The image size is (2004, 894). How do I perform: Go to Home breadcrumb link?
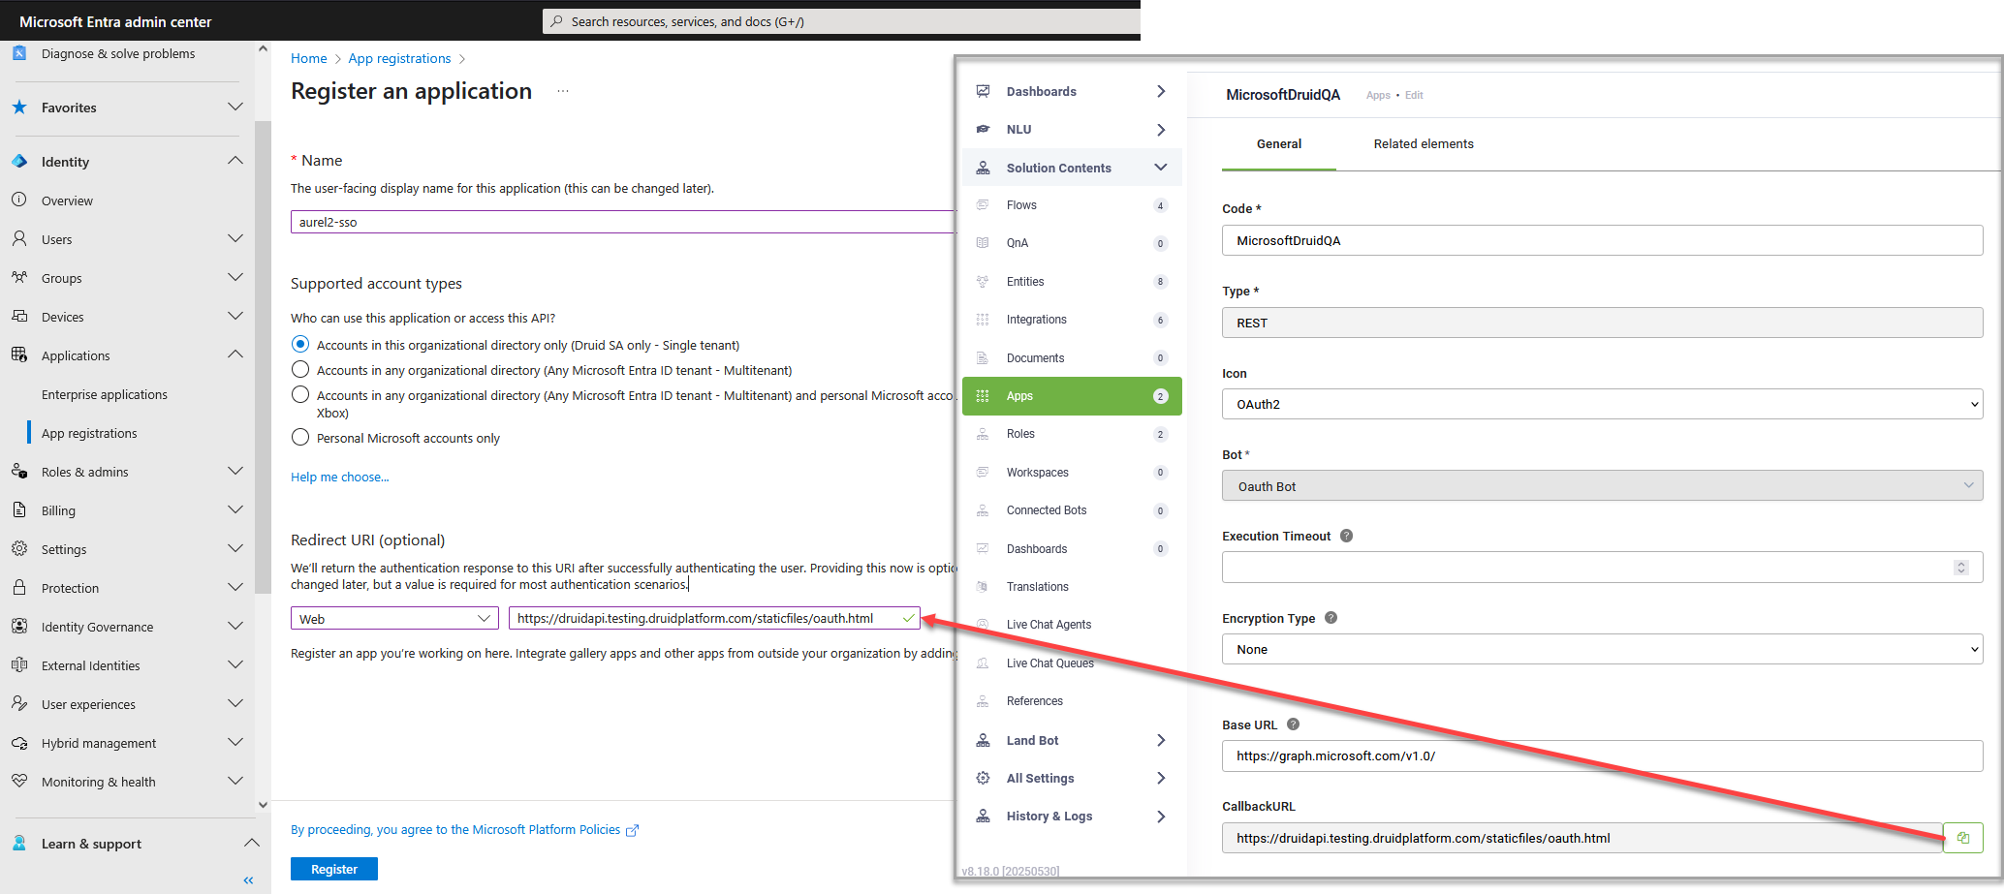click(x=309, y=58)
